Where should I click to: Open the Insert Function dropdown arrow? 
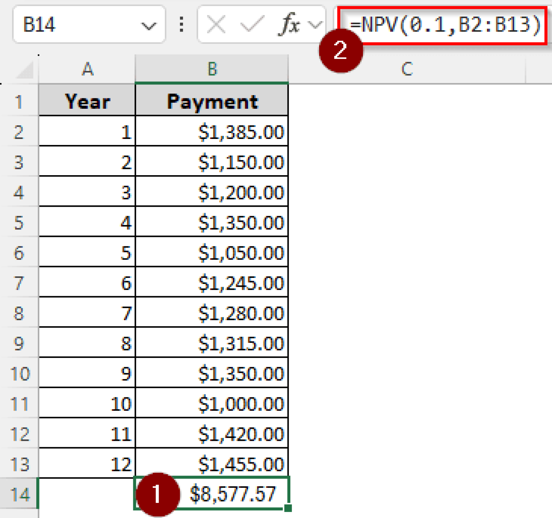pos(314,24)
